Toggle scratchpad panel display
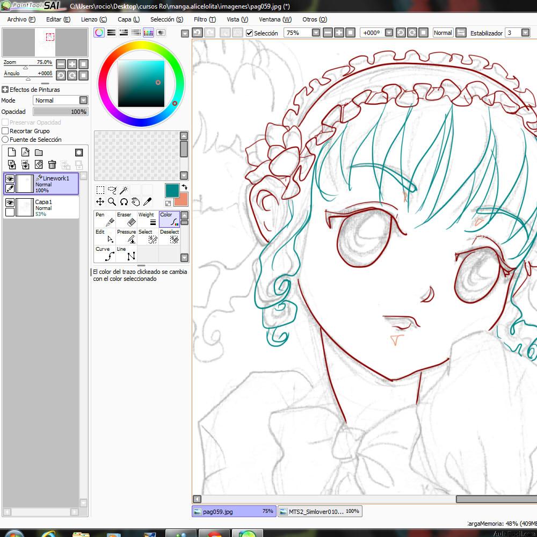This screenshot has height=537, width=537. click(161, 33)
